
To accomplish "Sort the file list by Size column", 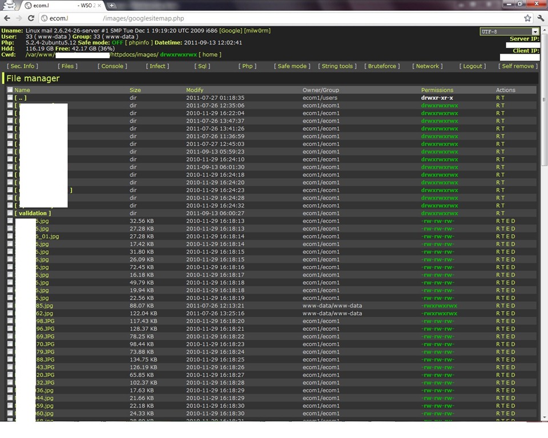I will click(x=135, y=90).
